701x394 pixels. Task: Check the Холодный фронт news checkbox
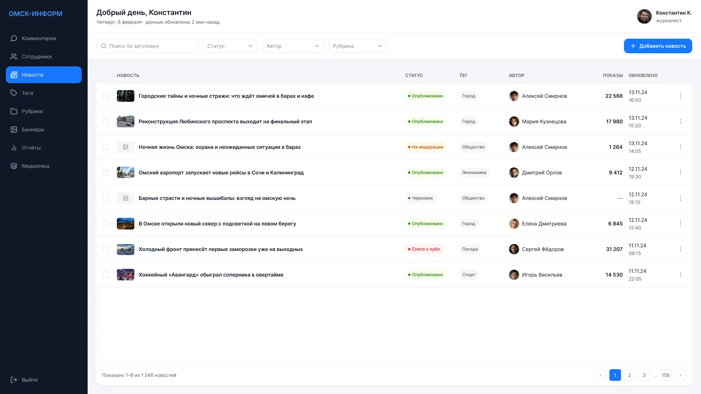tap(106, 249)
